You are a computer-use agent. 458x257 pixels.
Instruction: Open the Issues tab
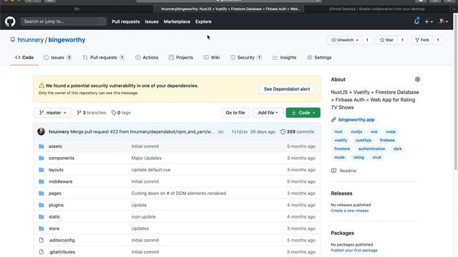pyautogui.click(x=57, y=57)
